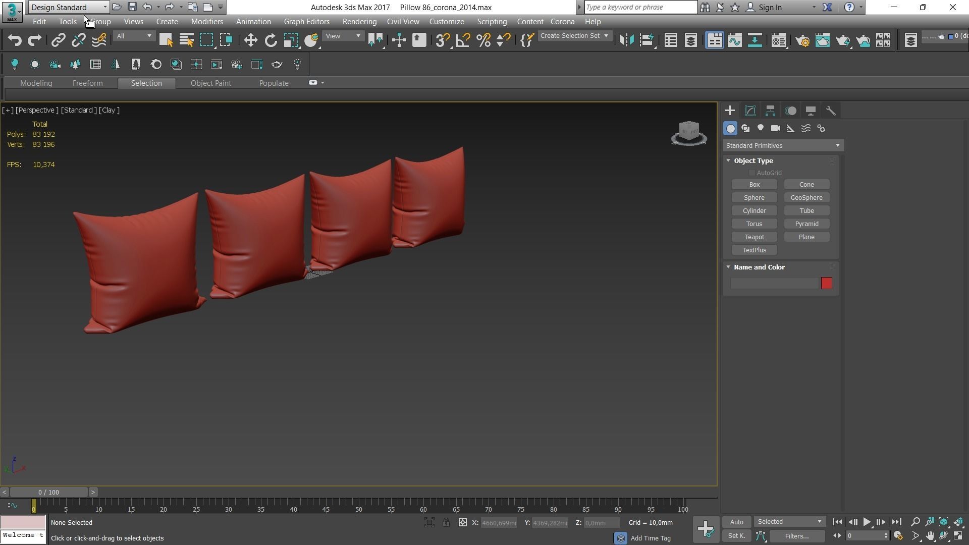Toggle the Angle Snap icon
This screenshot has width=969, height=545.
coord(463,40)
